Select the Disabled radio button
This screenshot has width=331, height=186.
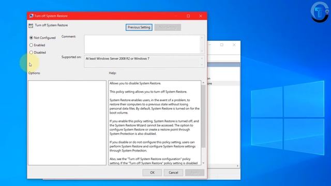click(x=31, y=53)
